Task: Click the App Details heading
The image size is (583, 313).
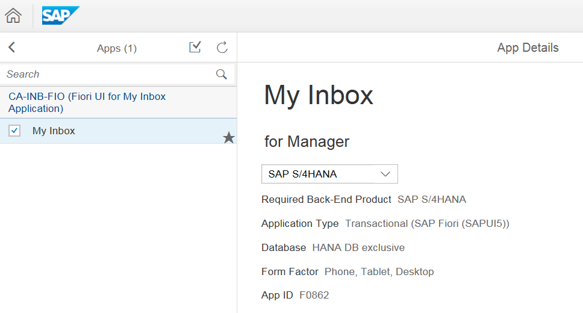Action: [528, 48]
